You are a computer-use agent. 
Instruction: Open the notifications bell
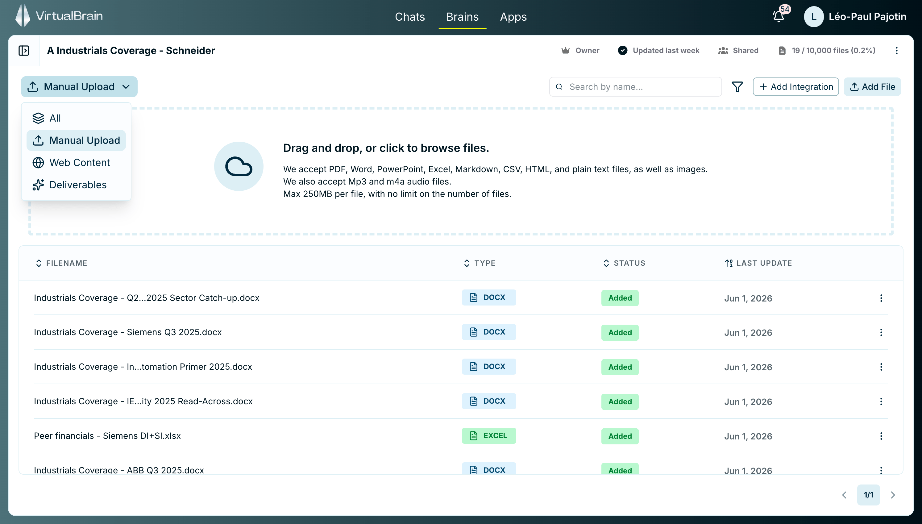click(x=779, y=17)
